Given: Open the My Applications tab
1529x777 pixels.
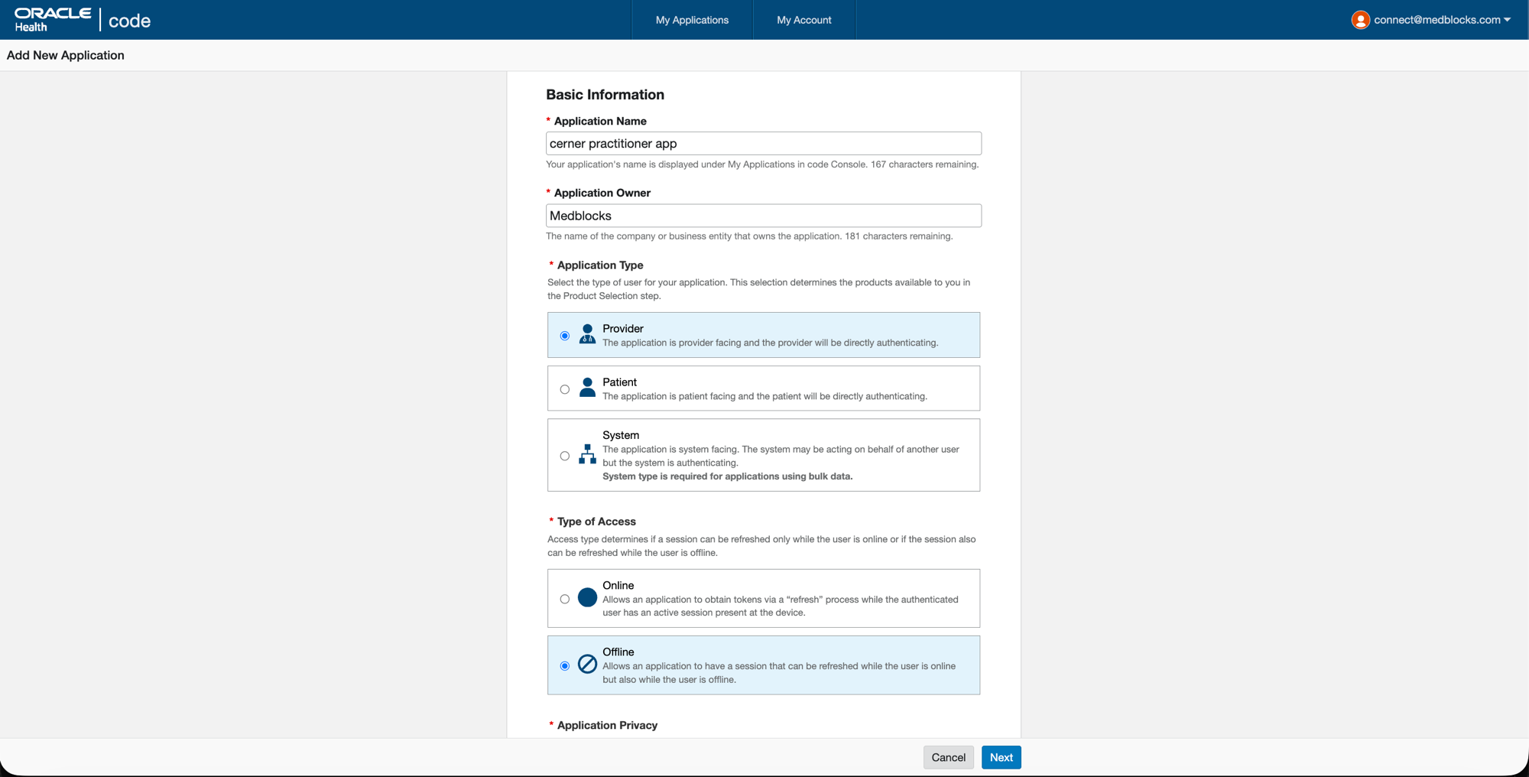Looking at the screenshot, I should 692,20.
